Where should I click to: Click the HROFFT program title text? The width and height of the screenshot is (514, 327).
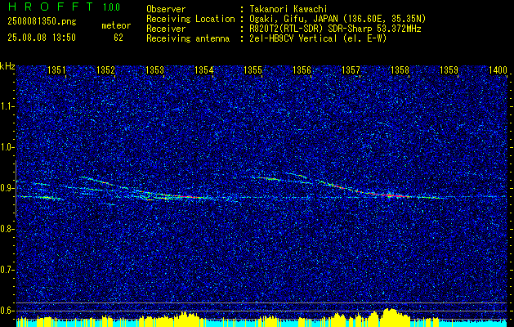50,7
